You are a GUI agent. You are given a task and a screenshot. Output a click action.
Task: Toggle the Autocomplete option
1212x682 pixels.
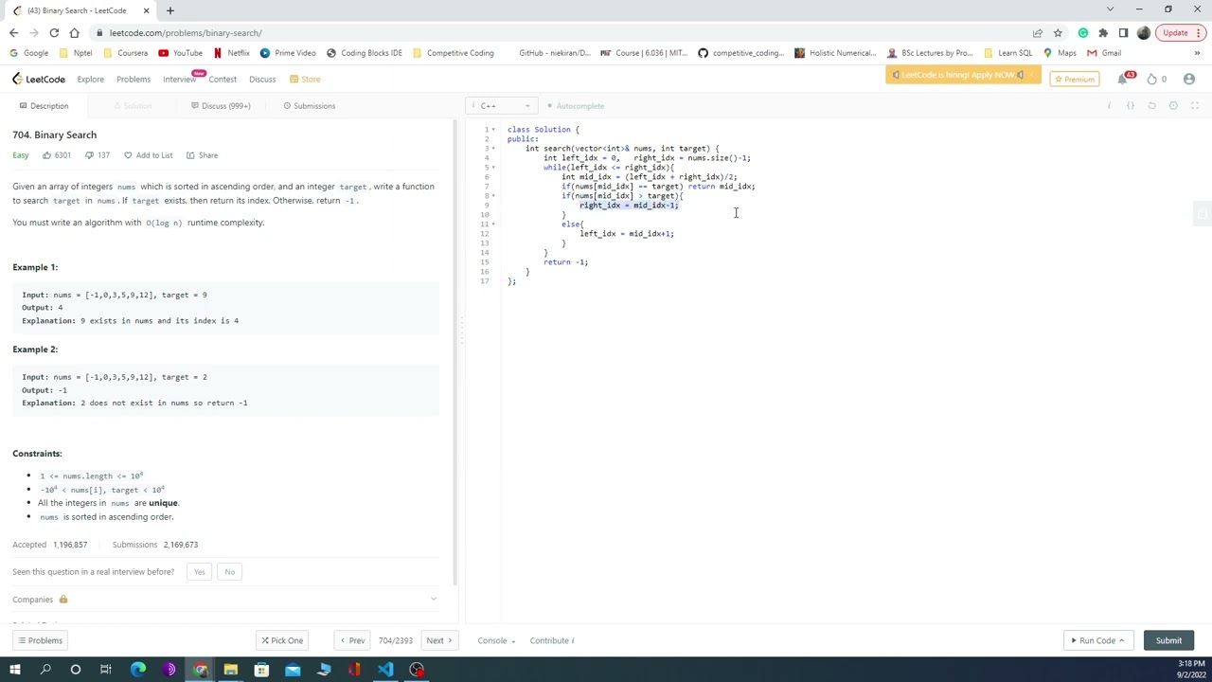point(575,106)
